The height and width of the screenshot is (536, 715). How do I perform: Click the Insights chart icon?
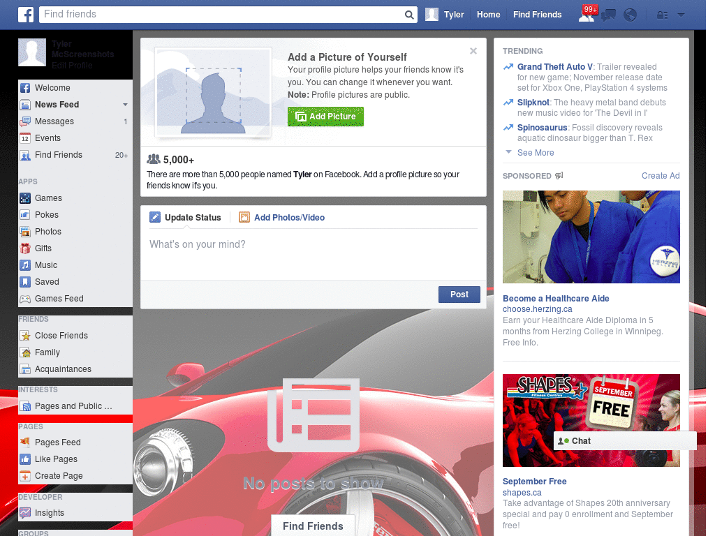point(25,513)
